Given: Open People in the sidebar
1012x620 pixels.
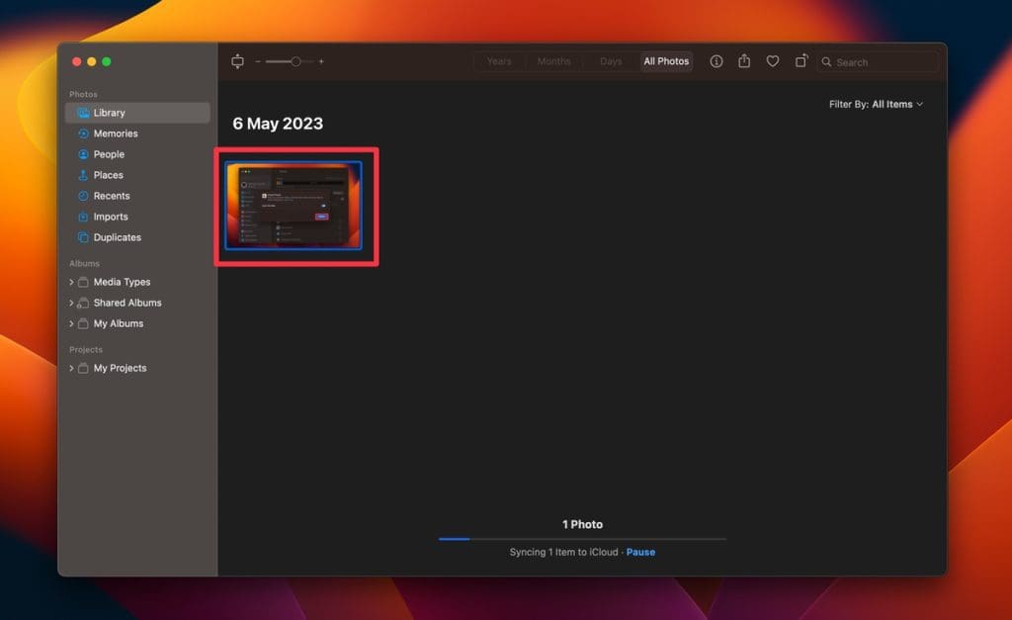Looking at the screenshot, I should (x=137, y=153).
